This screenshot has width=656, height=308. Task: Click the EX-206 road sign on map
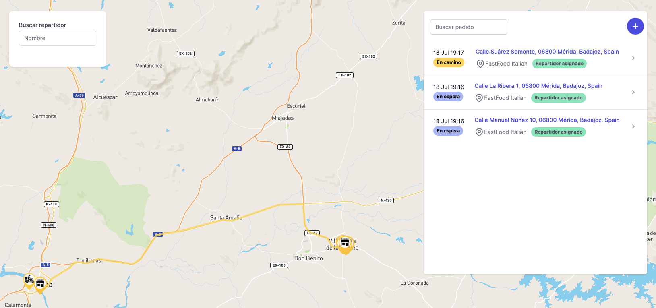point(186,54)
